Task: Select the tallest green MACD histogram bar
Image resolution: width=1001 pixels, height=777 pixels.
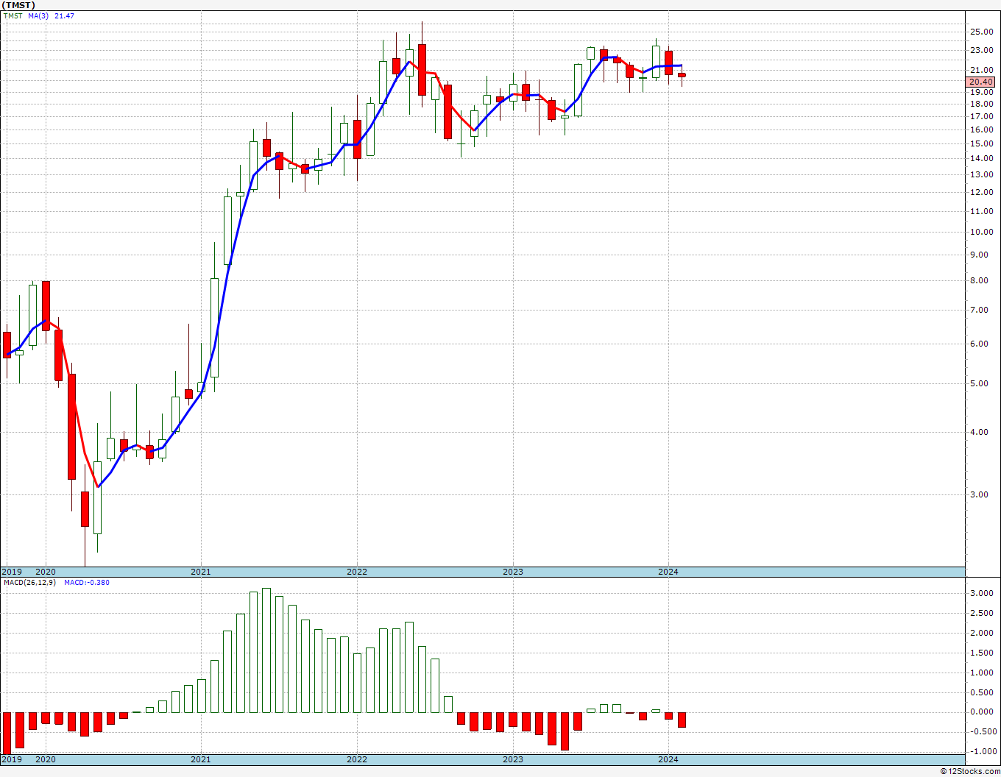Action: click(266, 650)
